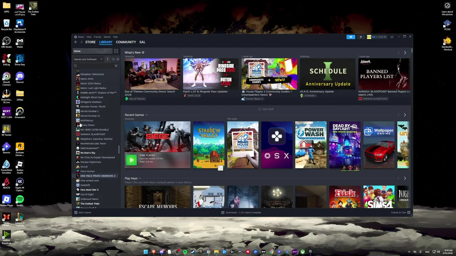The height and width of the screenshot is (256, 456).
Task: Click the library search field
Action: [x=93, y=66]
